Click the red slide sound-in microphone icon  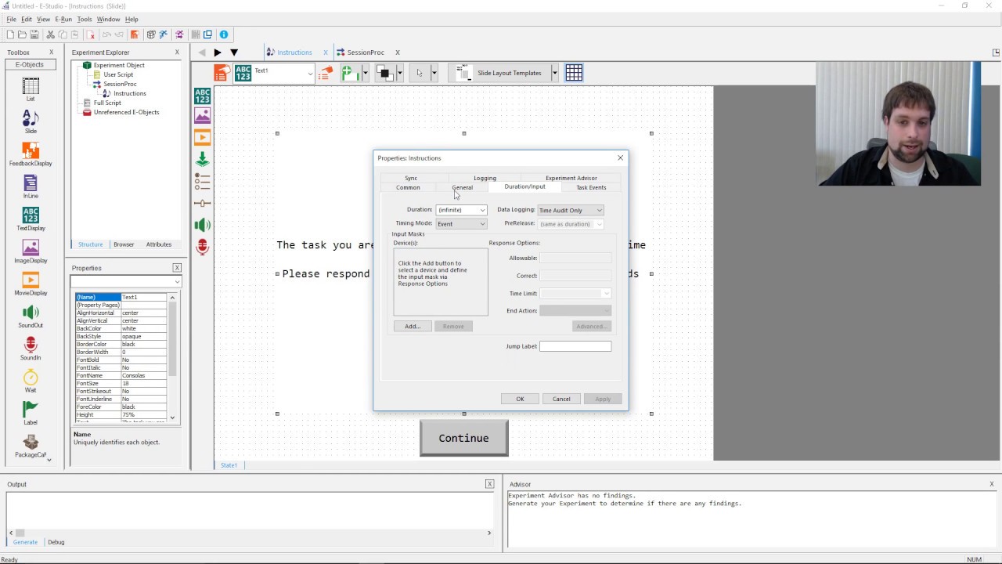pos(203,247)
